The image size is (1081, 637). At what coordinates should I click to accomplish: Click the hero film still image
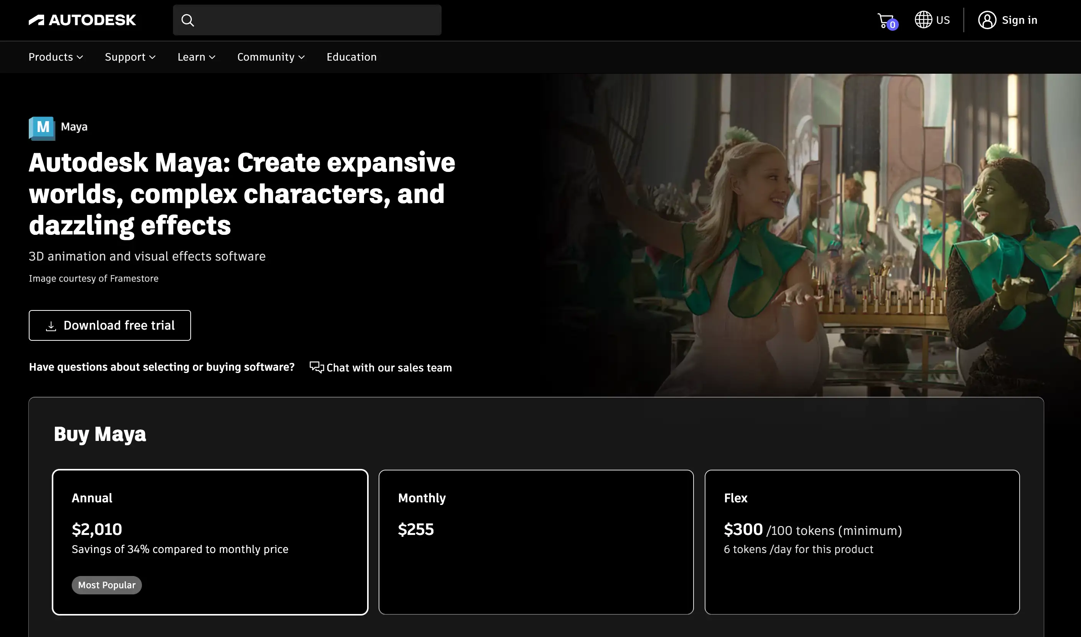pyautogui.click(x=811, y=235)
